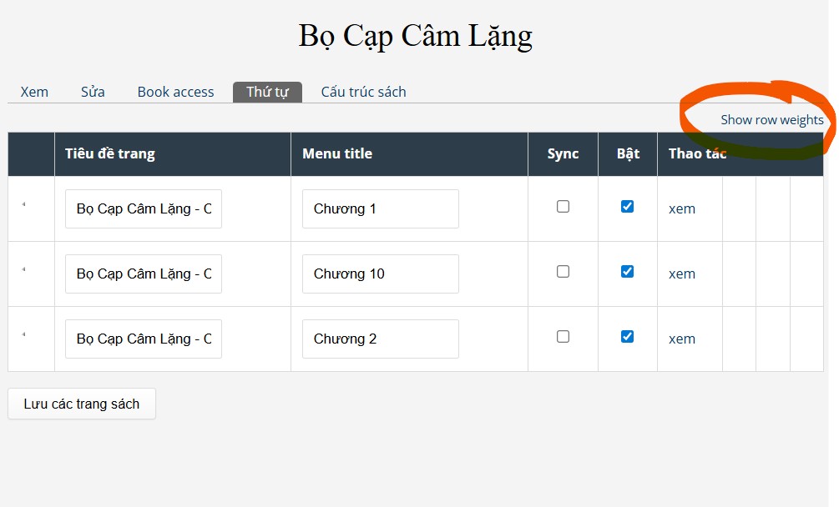Focus the Chương 10 menu title field
839x507 pixels.
point(381,274)
